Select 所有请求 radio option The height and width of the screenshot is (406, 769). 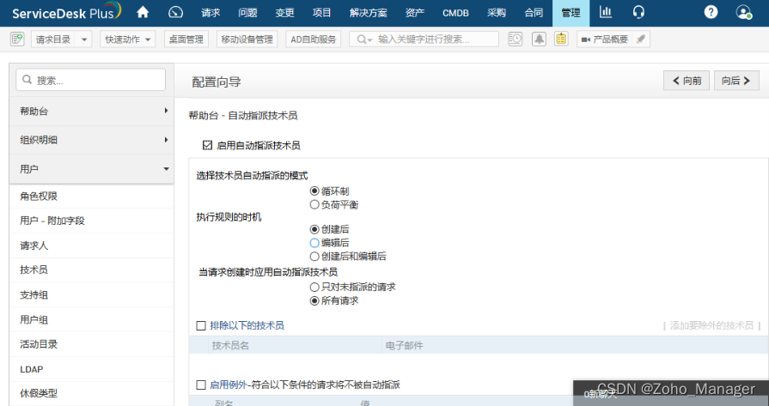coord(314,300)
